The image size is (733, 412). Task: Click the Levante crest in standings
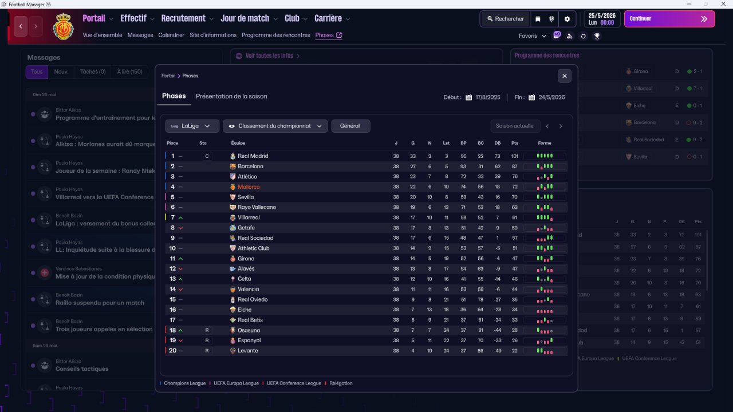(x=232, y=351)
